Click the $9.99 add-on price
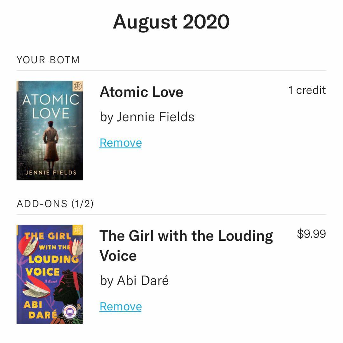The width and height of the screenshot is (343, 343). click(x=311, y=234)
